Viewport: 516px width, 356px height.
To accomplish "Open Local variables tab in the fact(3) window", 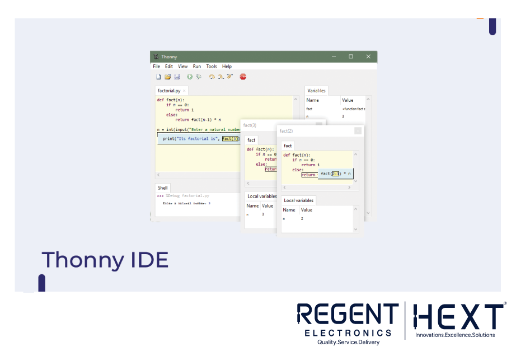I will pyautogui.click(x=262, y=196).
